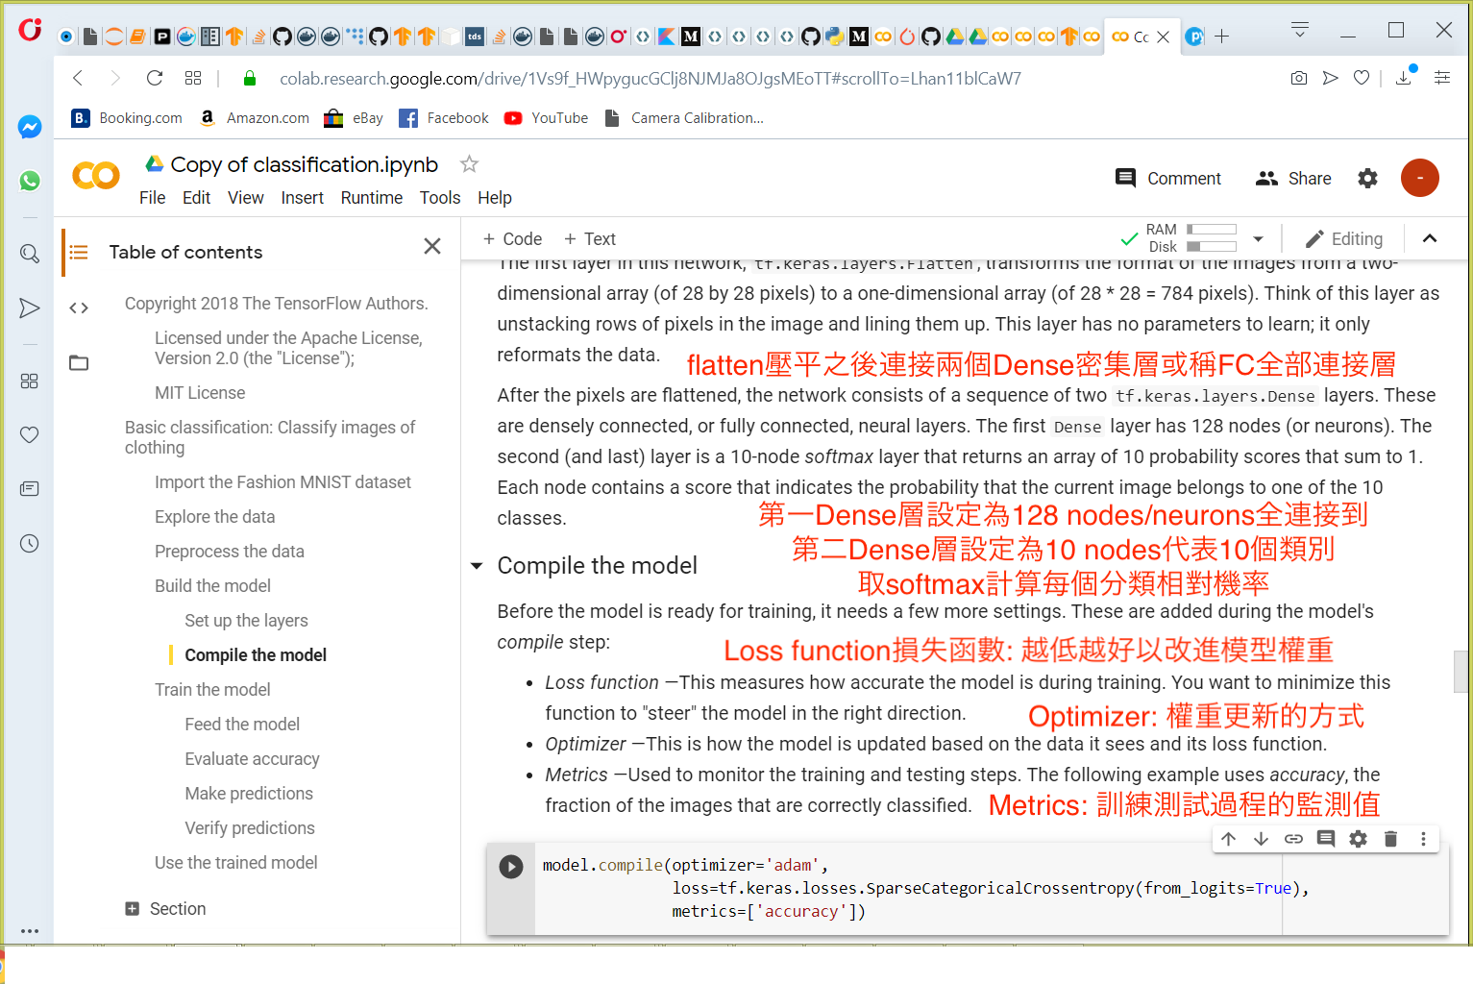This screenshot has height=984, width=1473.
Task: Add a Section in table of contents
Action: [165, 908]
